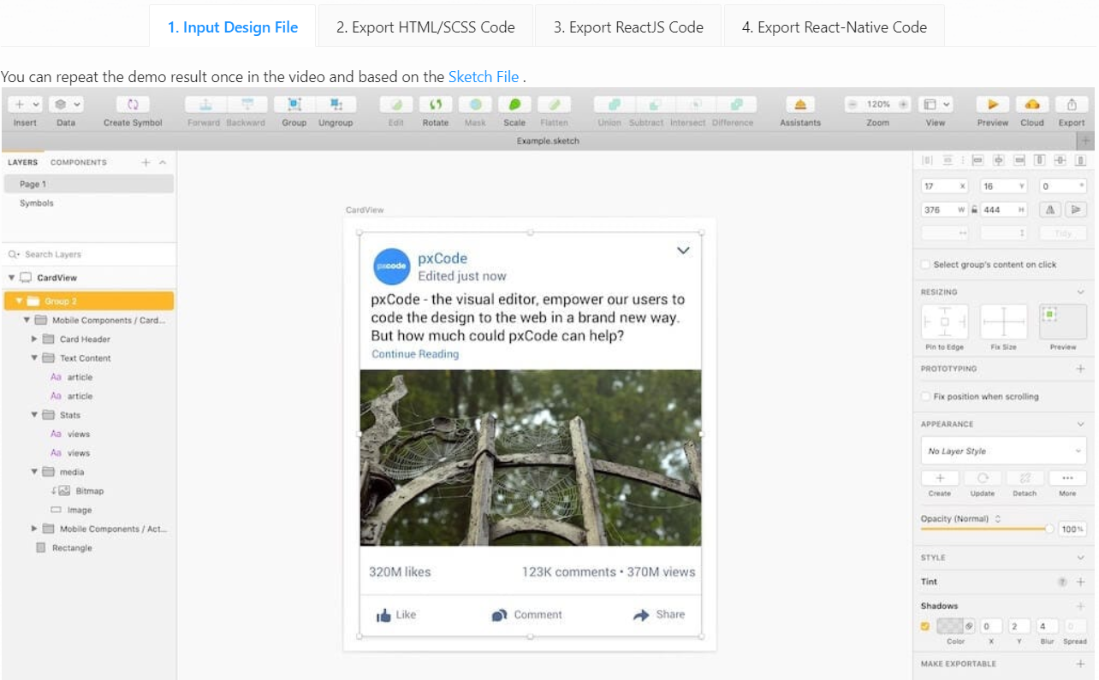Enable Select group's content on click

pyautogui.click(x=925, y=264)
